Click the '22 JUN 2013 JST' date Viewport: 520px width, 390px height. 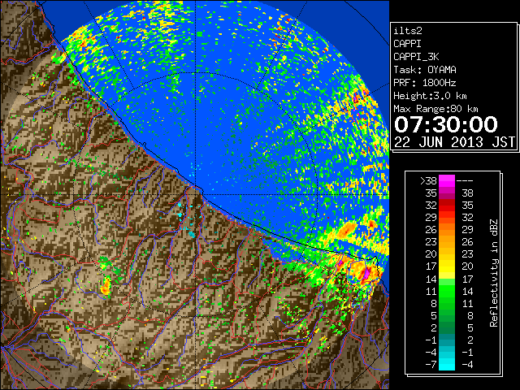click(454, 142)
